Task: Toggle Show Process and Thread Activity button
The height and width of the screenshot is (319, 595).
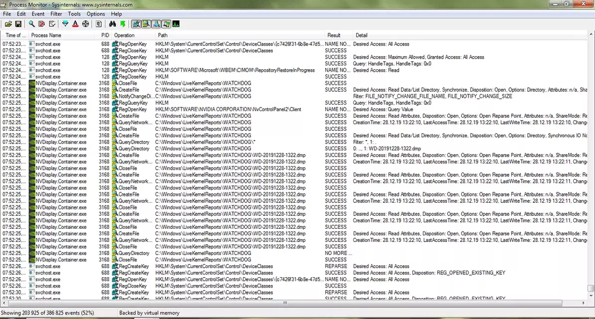Action: click(x=166, y=24)
